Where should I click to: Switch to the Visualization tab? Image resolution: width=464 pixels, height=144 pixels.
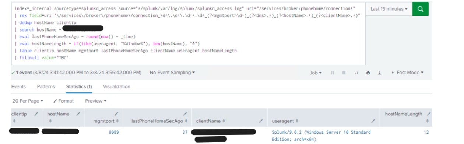pyautogui.click(x=116, y=87)
